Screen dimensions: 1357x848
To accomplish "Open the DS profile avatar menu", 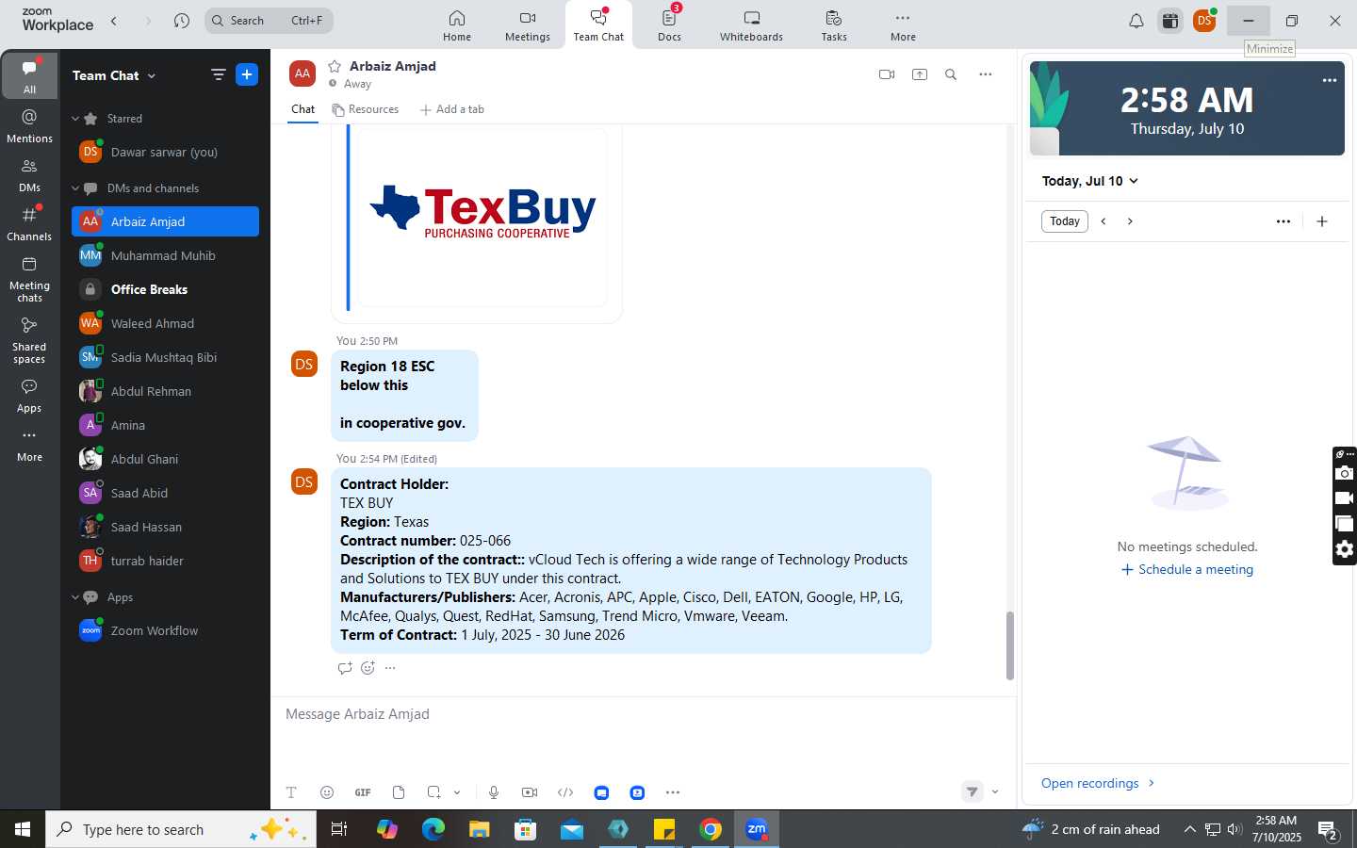I will pos(1204,21).
